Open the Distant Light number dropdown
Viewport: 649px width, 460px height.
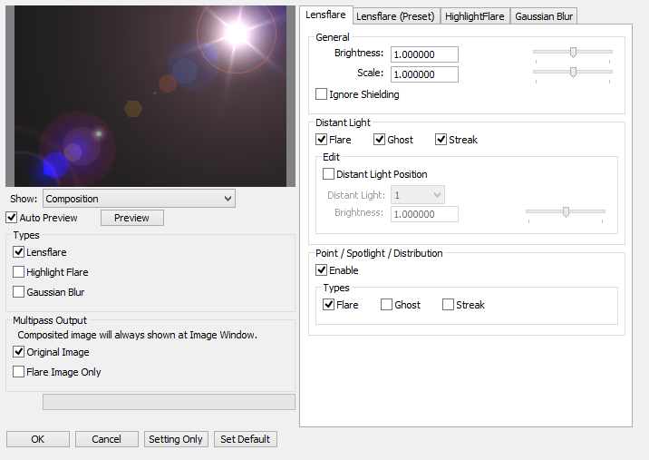pyautogui.click(x=418, y=195)
